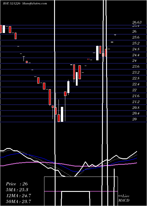Click the <<Live MACD label

pyautogui.click(x=124, y=198)
